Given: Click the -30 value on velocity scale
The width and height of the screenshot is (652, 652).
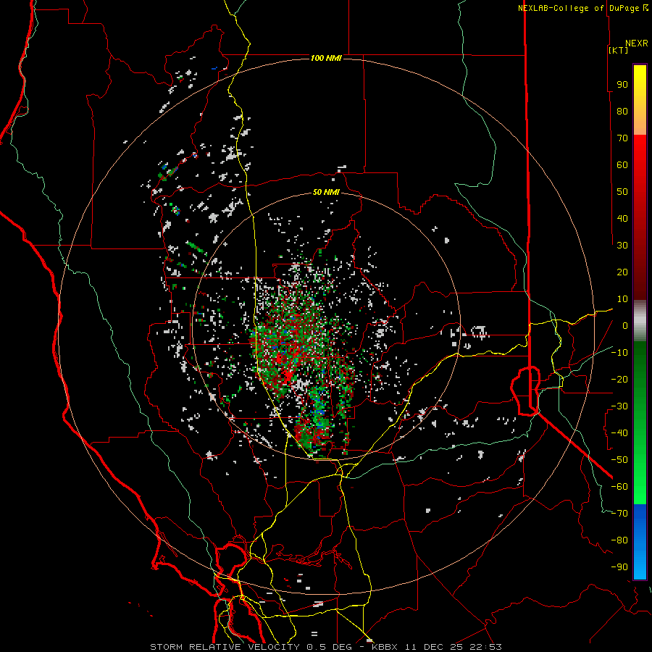Looking at the screenshot, I should (619, 406).
